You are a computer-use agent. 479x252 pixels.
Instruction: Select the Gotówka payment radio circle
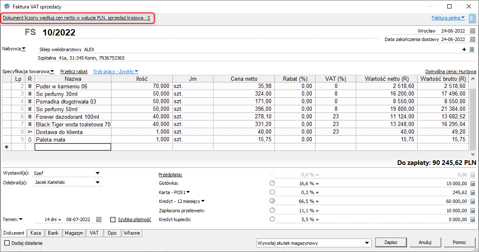click(x=272, y=183)
